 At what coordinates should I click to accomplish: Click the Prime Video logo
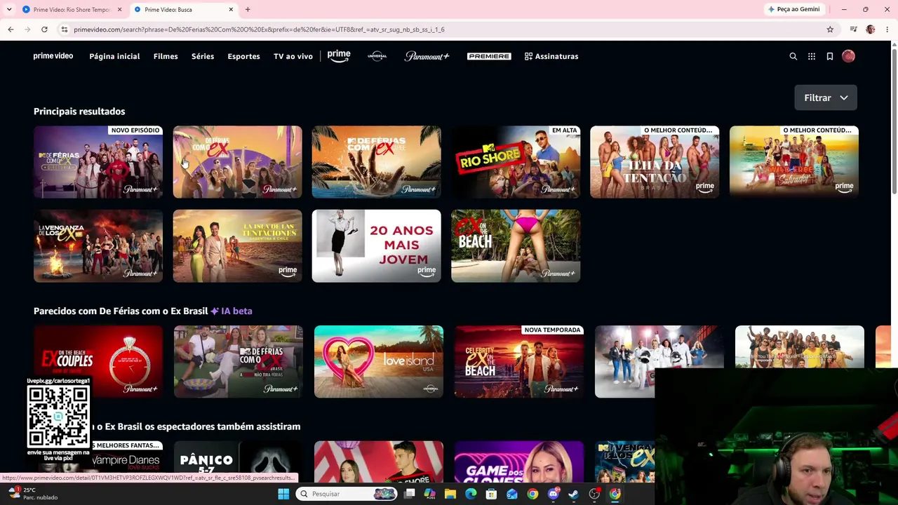click(x=53, y=56)
